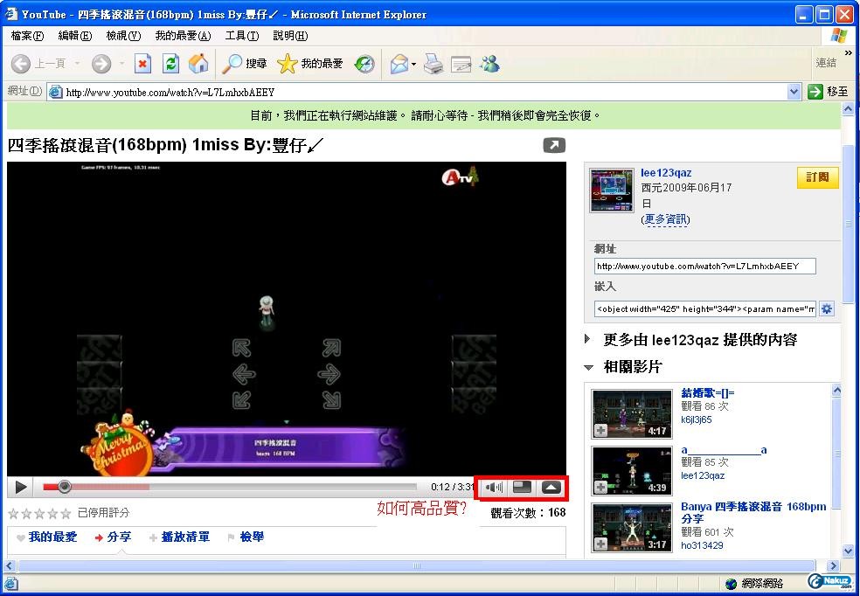Stop page loading with the red X
860x596 pixels.
(x=142, y=64)
